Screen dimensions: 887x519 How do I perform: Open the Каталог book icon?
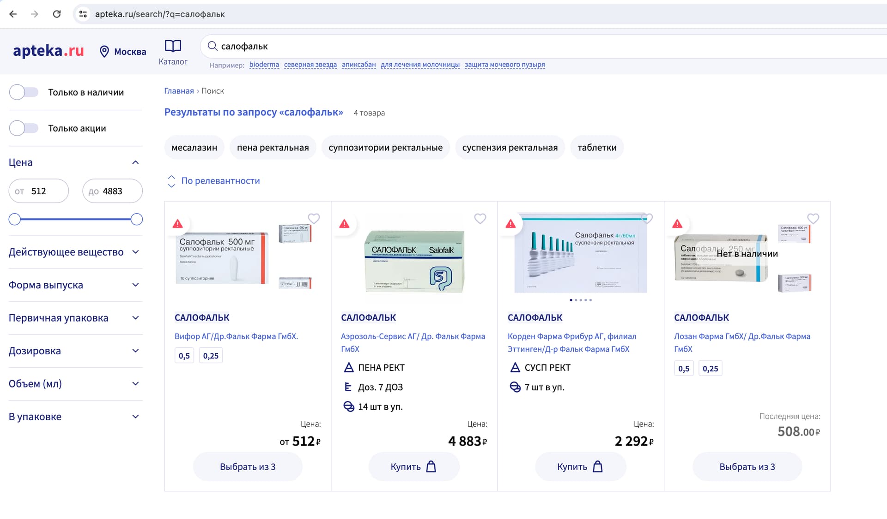click(173, 46)
